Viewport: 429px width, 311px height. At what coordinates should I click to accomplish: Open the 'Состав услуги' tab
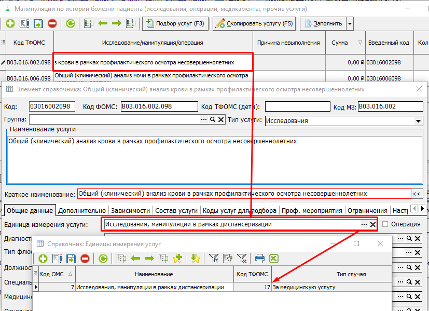coord(176,210)
